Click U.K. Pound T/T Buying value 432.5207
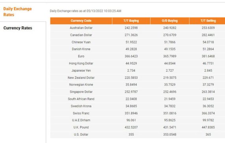 [x=131, y=127]
